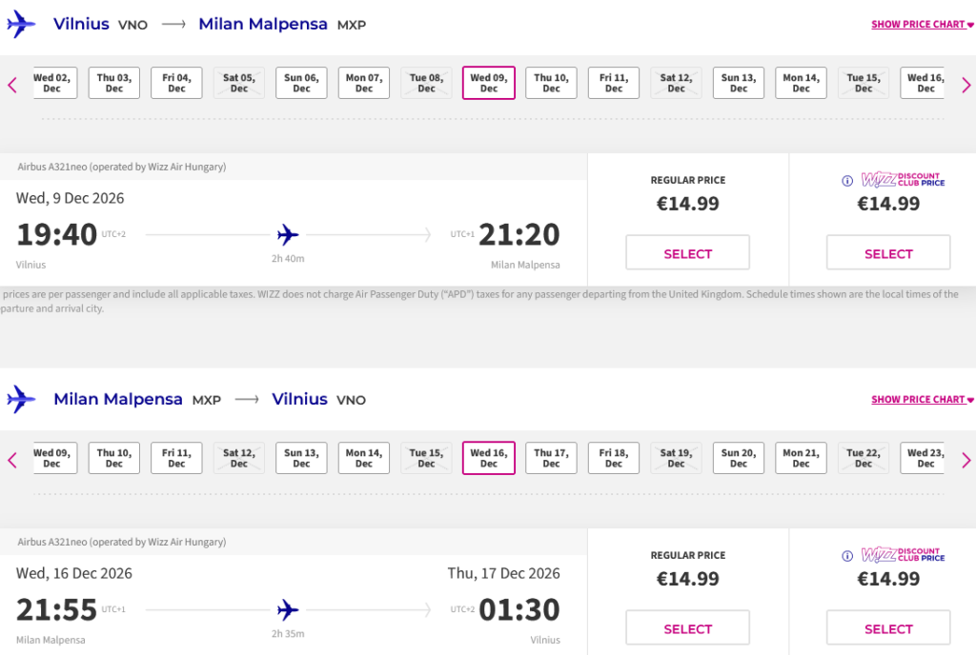
Task: Open outbound WIZZ Discount Club info icon
Action: (847, 181)
